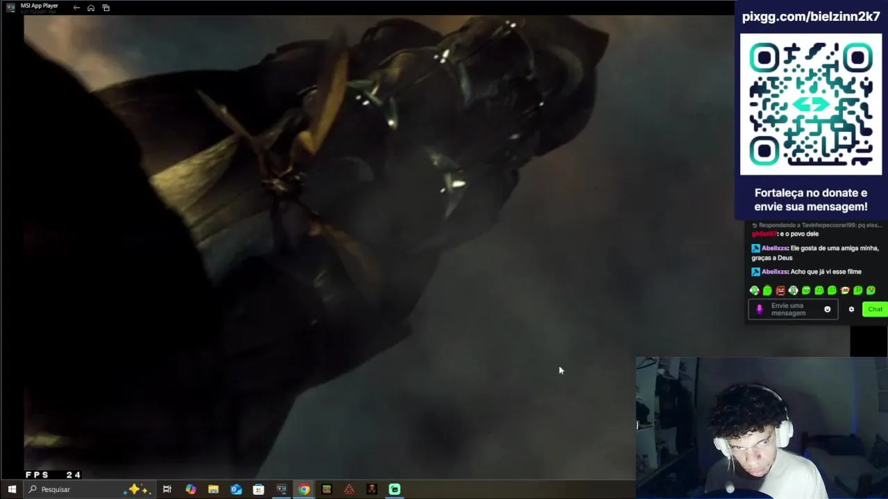Open recent apps in MSI App Player

tap(106, 8)
